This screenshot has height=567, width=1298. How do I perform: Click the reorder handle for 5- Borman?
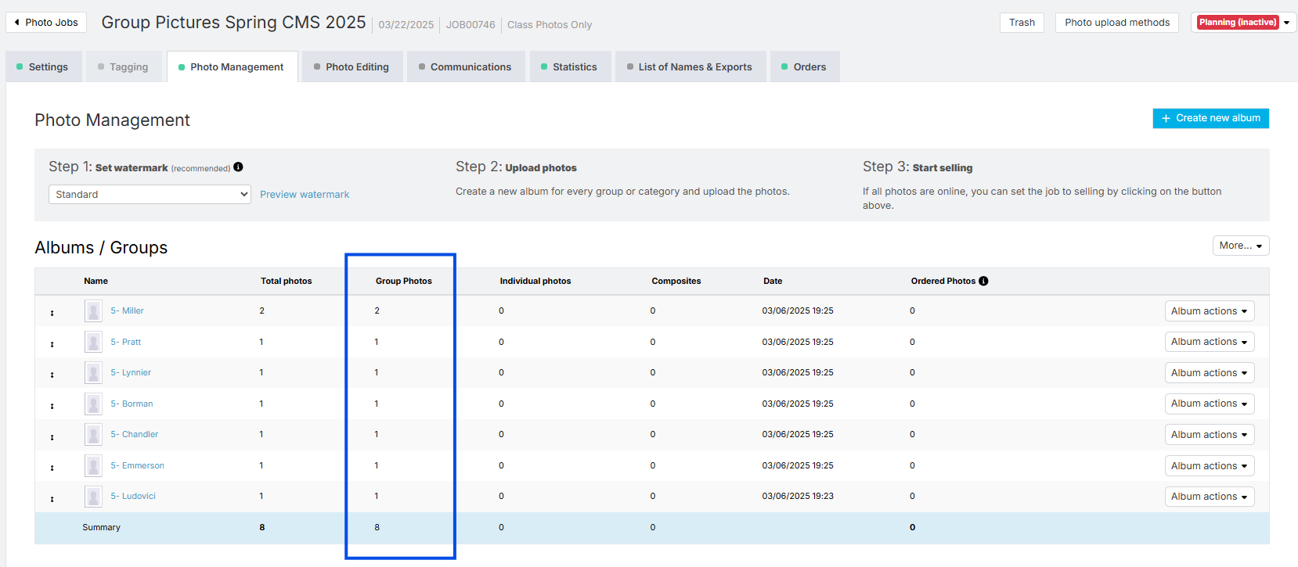click(x=52, y=406)
